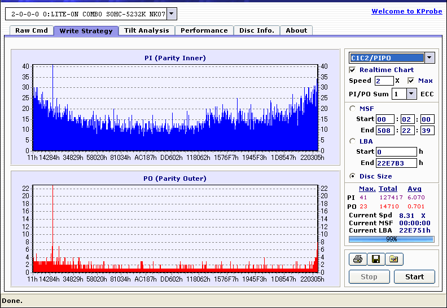Open the drive selection dropdown
This screenshot has width=447, height=308.
tap(172, 14)
